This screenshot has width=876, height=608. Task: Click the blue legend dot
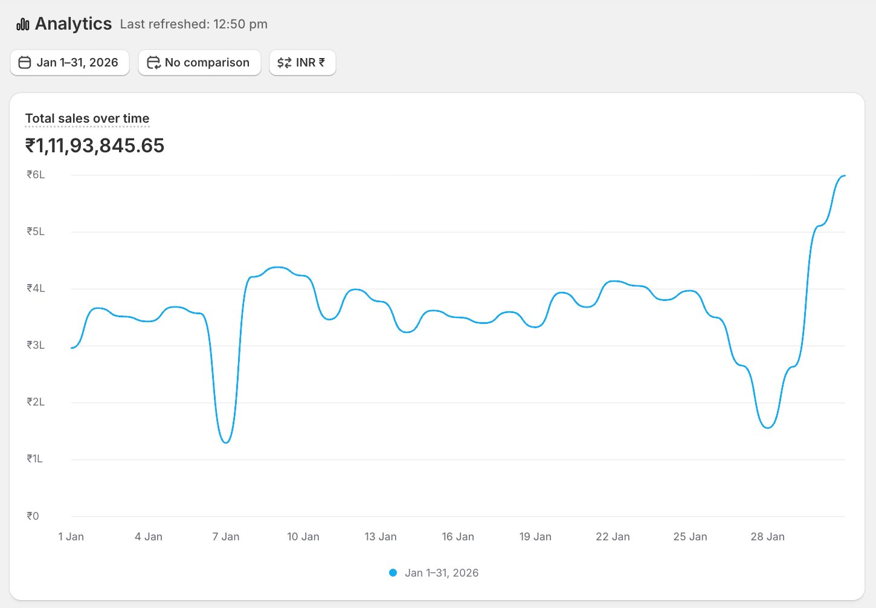point(393,573)
